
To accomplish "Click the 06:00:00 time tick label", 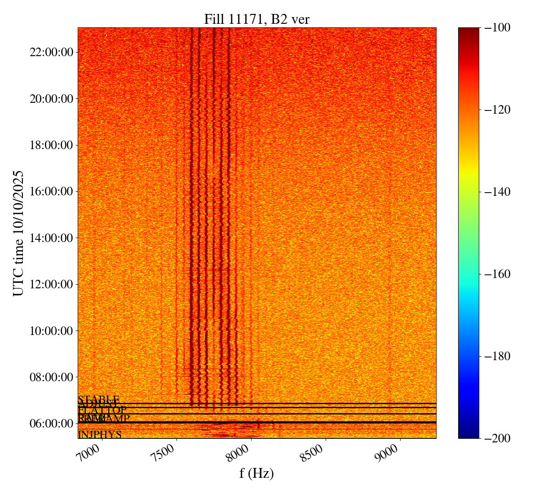I will tap(51, 423).
